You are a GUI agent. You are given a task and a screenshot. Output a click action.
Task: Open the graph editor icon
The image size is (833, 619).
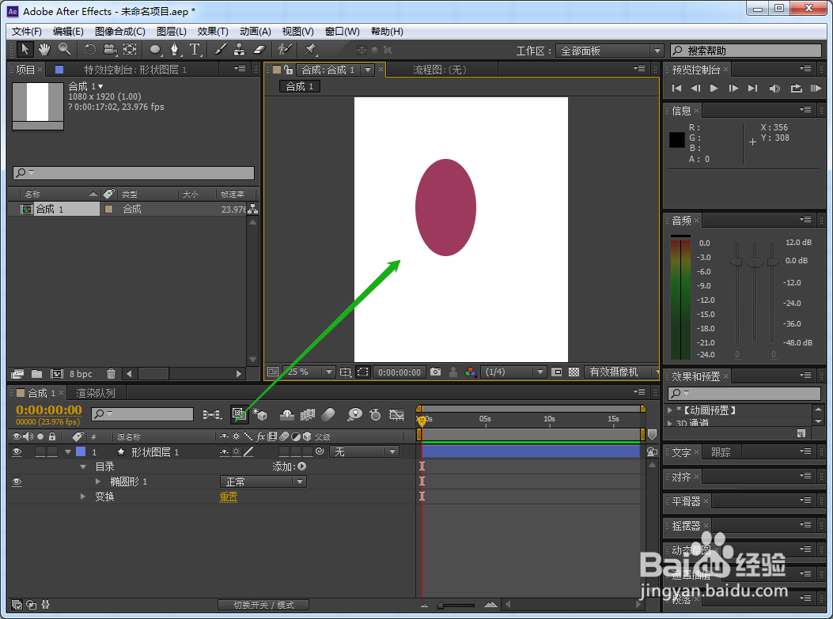(396, 414)
